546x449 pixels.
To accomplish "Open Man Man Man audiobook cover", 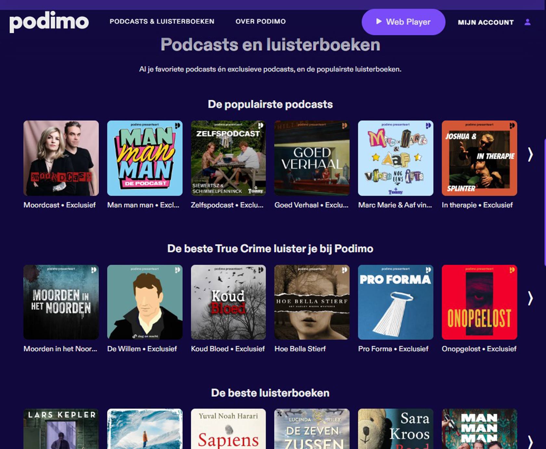I will click(x=479, y=429).
